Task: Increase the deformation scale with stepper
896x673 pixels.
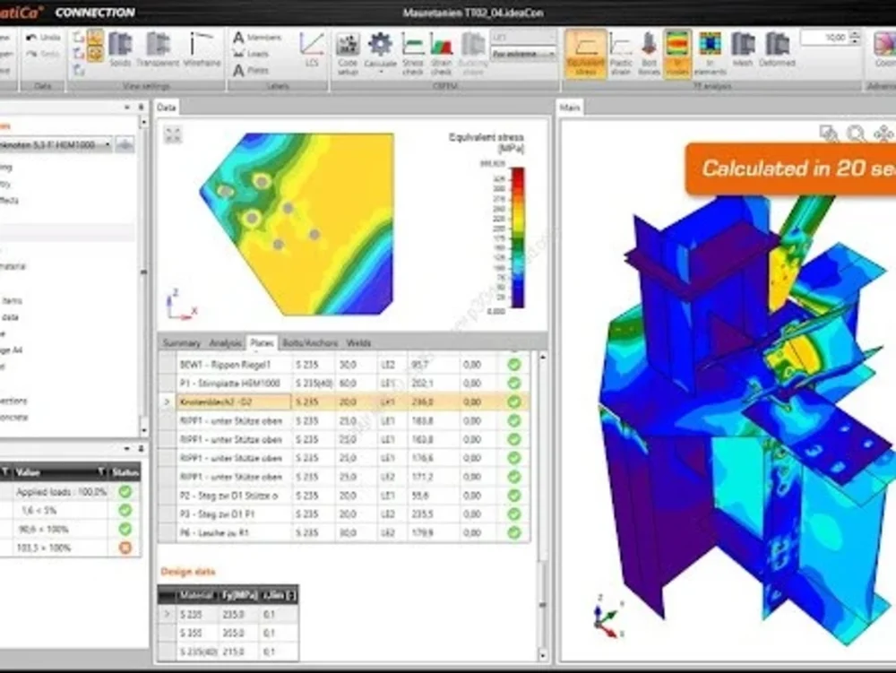Action: [x=855, y=34]
